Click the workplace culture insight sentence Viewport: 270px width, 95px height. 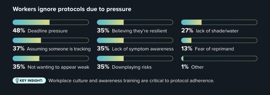pyautogui.click(x=131, y=81)
